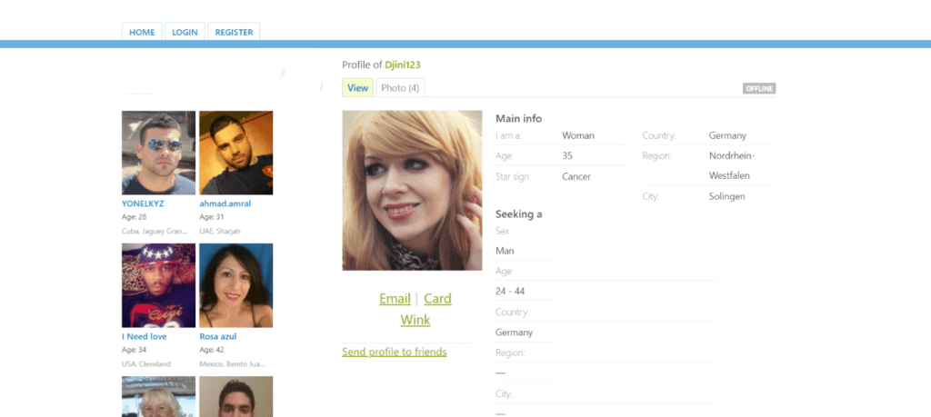
Task: Click the Solingen city value
Action: pyautogui.click(x=726, y=196)
